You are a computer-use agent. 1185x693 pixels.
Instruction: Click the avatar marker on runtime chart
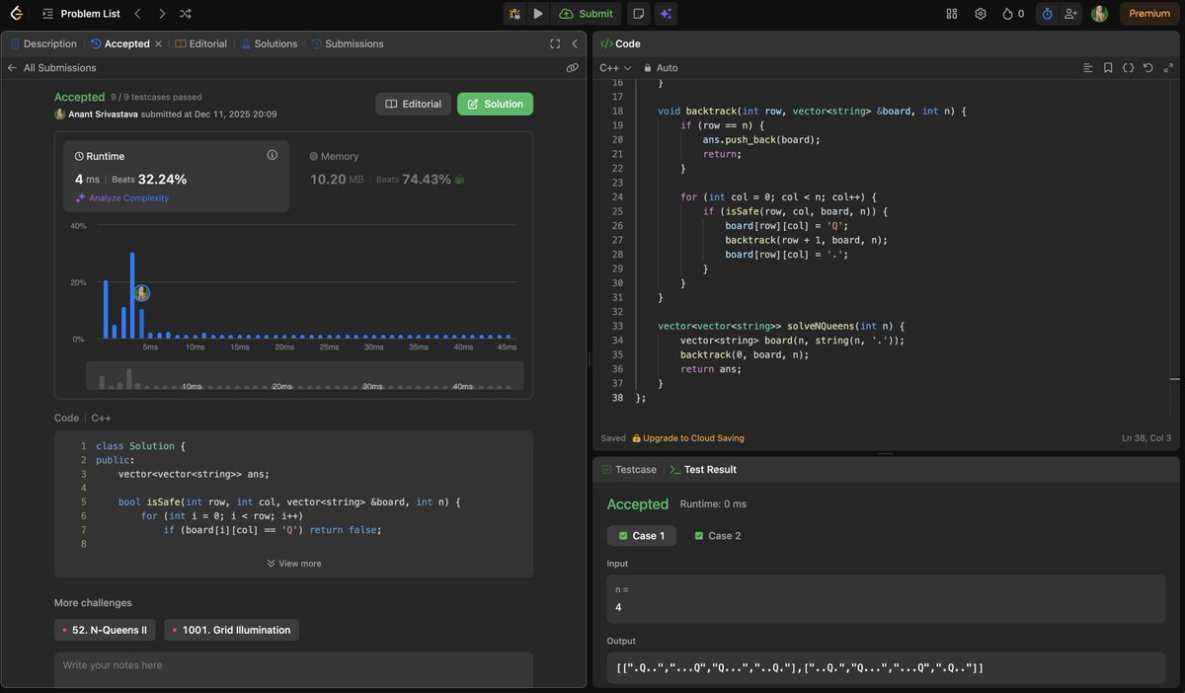coord(141,293)
